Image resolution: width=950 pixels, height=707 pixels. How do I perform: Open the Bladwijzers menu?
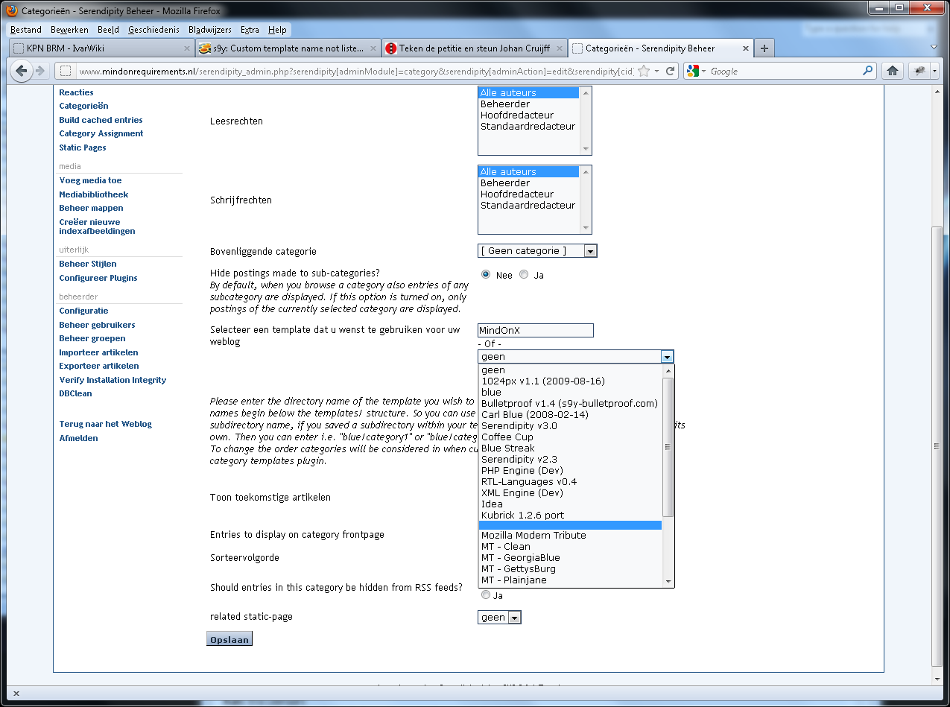coord(209,30)
